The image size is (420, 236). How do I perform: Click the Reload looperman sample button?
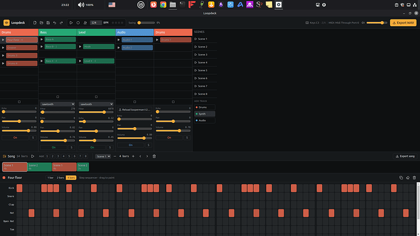click(x=135, y=109)
